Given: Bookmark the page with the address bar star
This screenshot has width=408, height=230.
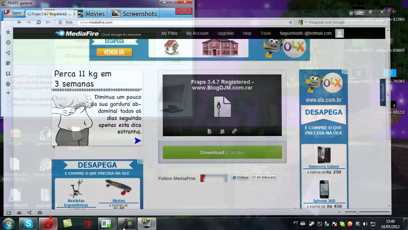Looking at the screenshot, I should pyautogui.click(x=290, y=22).
